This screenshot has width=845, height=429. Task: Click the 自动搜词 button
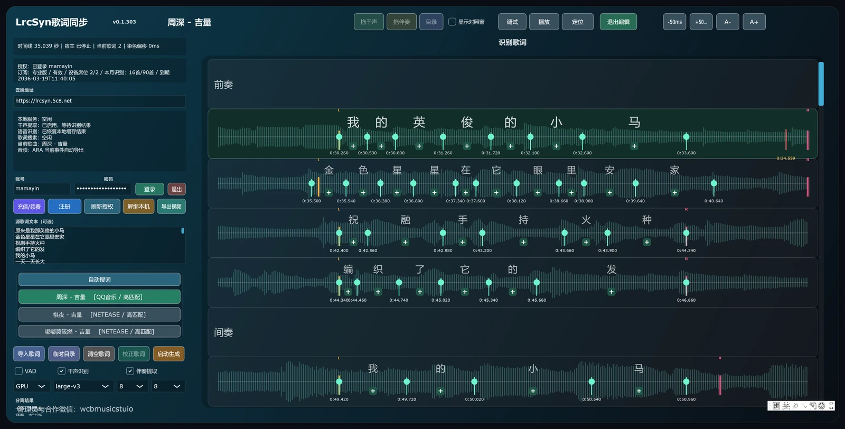click(99, 279)
